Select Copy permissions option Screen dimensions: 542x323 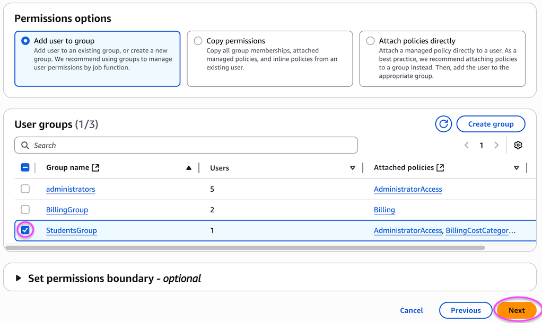198,41
